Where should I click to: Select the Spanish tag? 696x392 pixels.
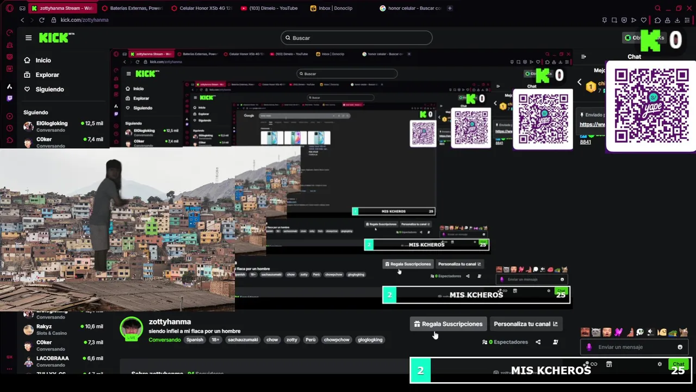click(195, 340)
